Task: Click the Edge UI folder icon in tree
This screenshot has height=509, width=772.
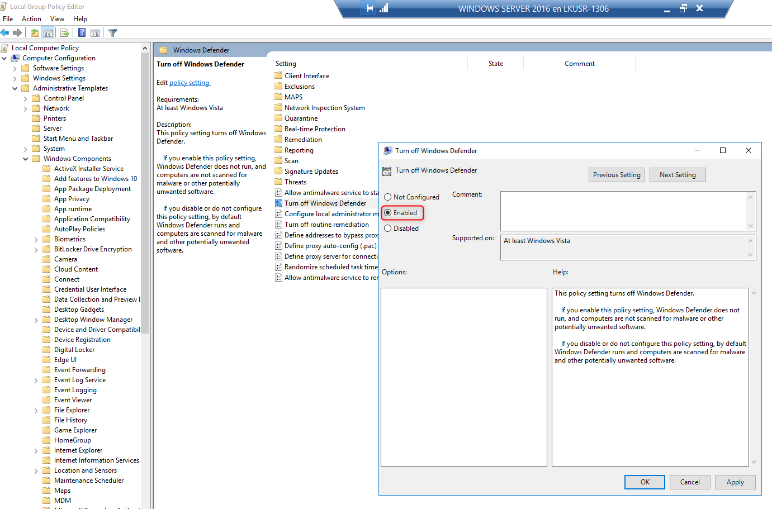Action: (x=47, y=360)
